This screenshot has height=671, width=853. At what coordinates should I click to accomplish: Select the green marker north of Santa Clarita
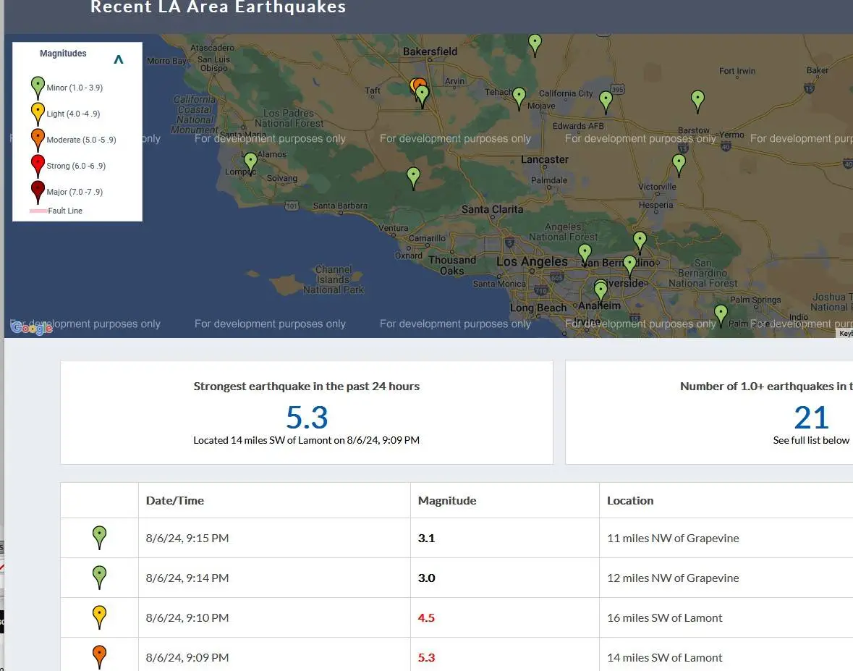(x=413, y=177)
